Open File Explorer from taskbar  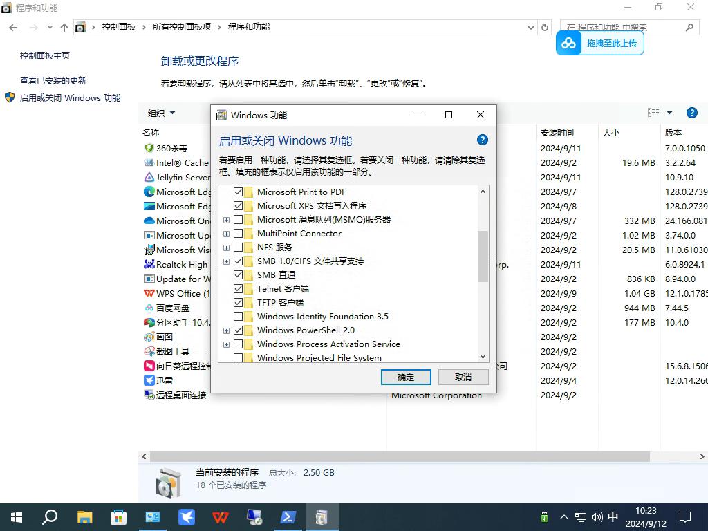point(84,517)
